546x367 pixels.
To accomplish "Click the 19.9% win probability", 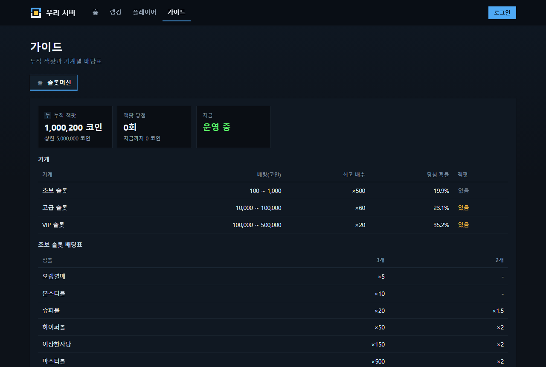I will pos(441,191).
